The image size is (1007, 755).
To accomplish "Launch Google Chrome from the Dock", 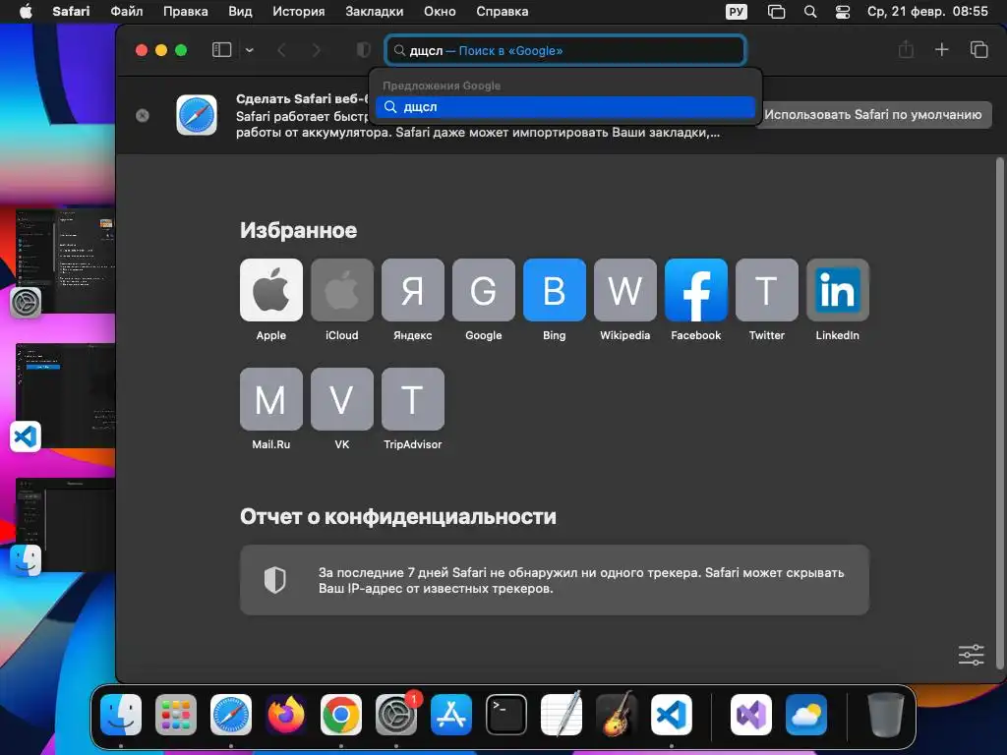I will pyautogui.click(x=341, y=715).
